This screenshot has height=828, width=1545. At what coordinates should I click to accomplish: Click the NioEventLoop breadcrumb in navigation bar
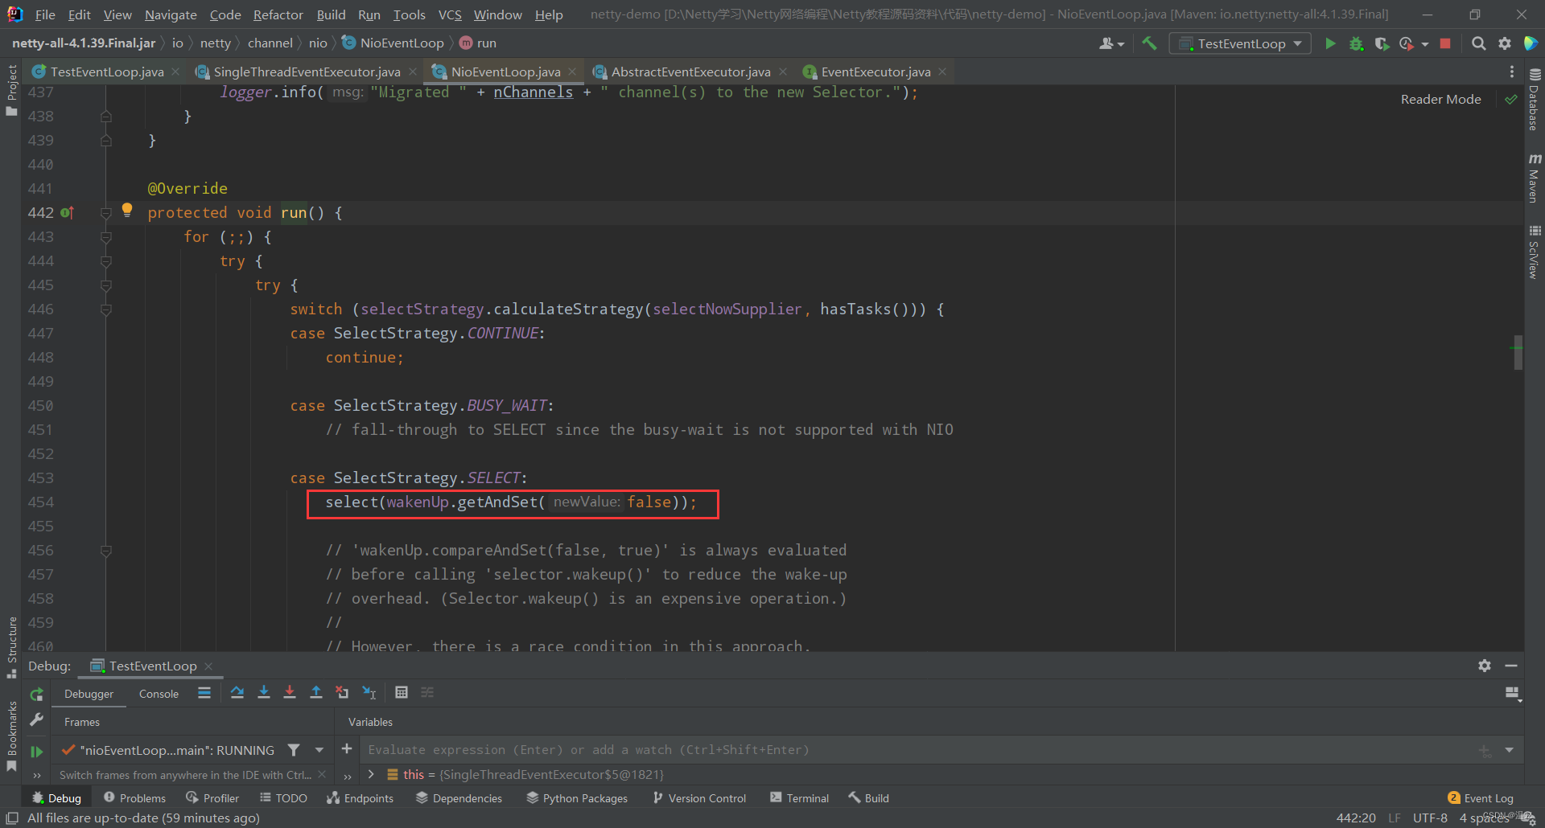click(393, 43)
